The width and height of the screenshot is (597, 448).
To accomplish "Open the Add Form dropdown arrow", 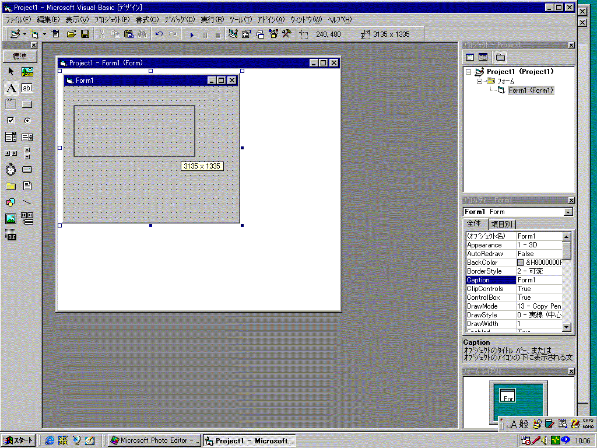I will [x=44, y=34].
